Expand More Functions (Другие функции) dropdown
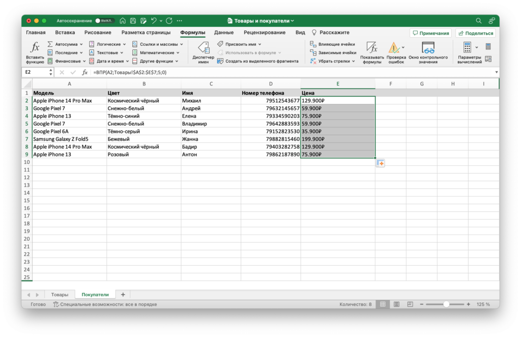This screenshot has height=337, width=521. tap(177, 61)
